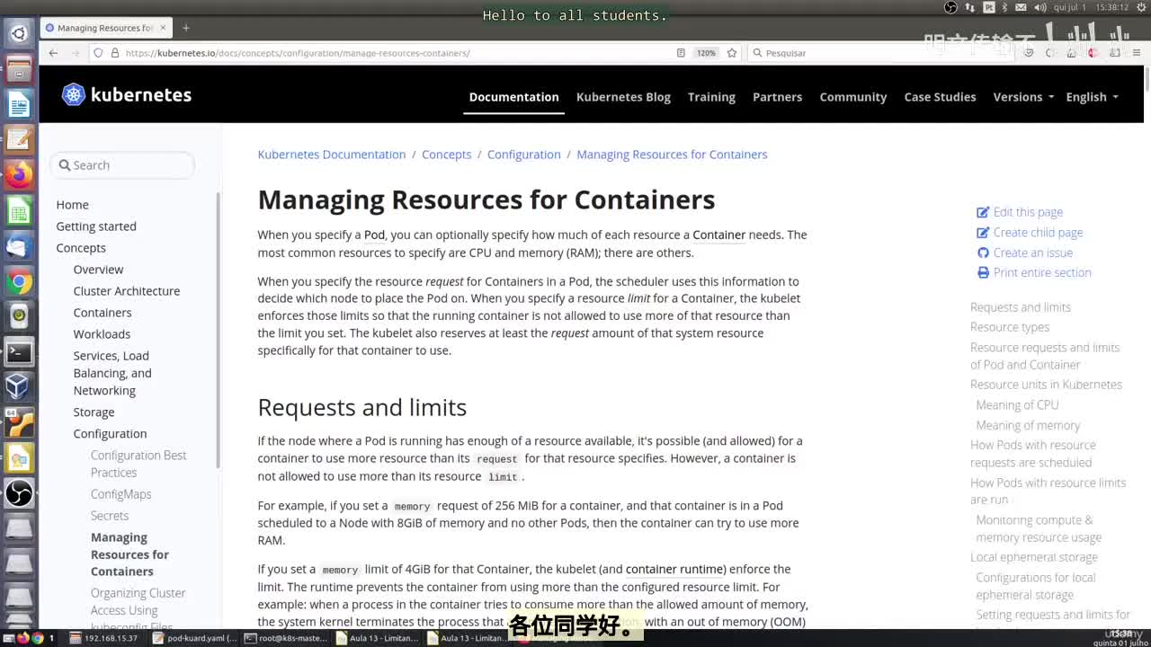Open the Firefox hamburger menu
This screenshot has width=1151, height=647.
point(1137,53)
